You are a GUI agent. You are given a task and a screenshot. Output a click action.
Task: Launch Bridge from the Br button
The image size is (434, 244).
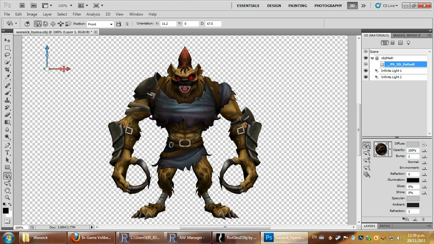pos(23,5)
